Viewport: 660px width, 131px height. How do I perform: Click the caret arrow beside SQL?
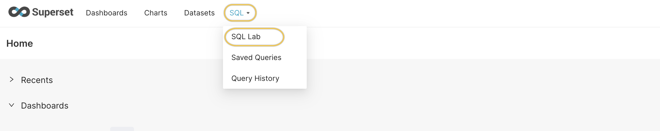click(248, 13)
